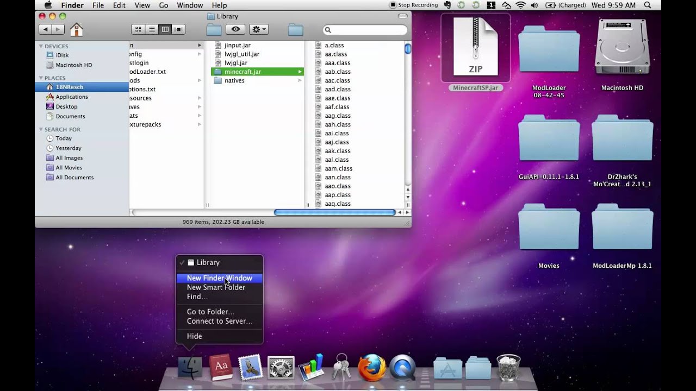Select the jinput.jar file
696x391 pixels.
point(237,45)
